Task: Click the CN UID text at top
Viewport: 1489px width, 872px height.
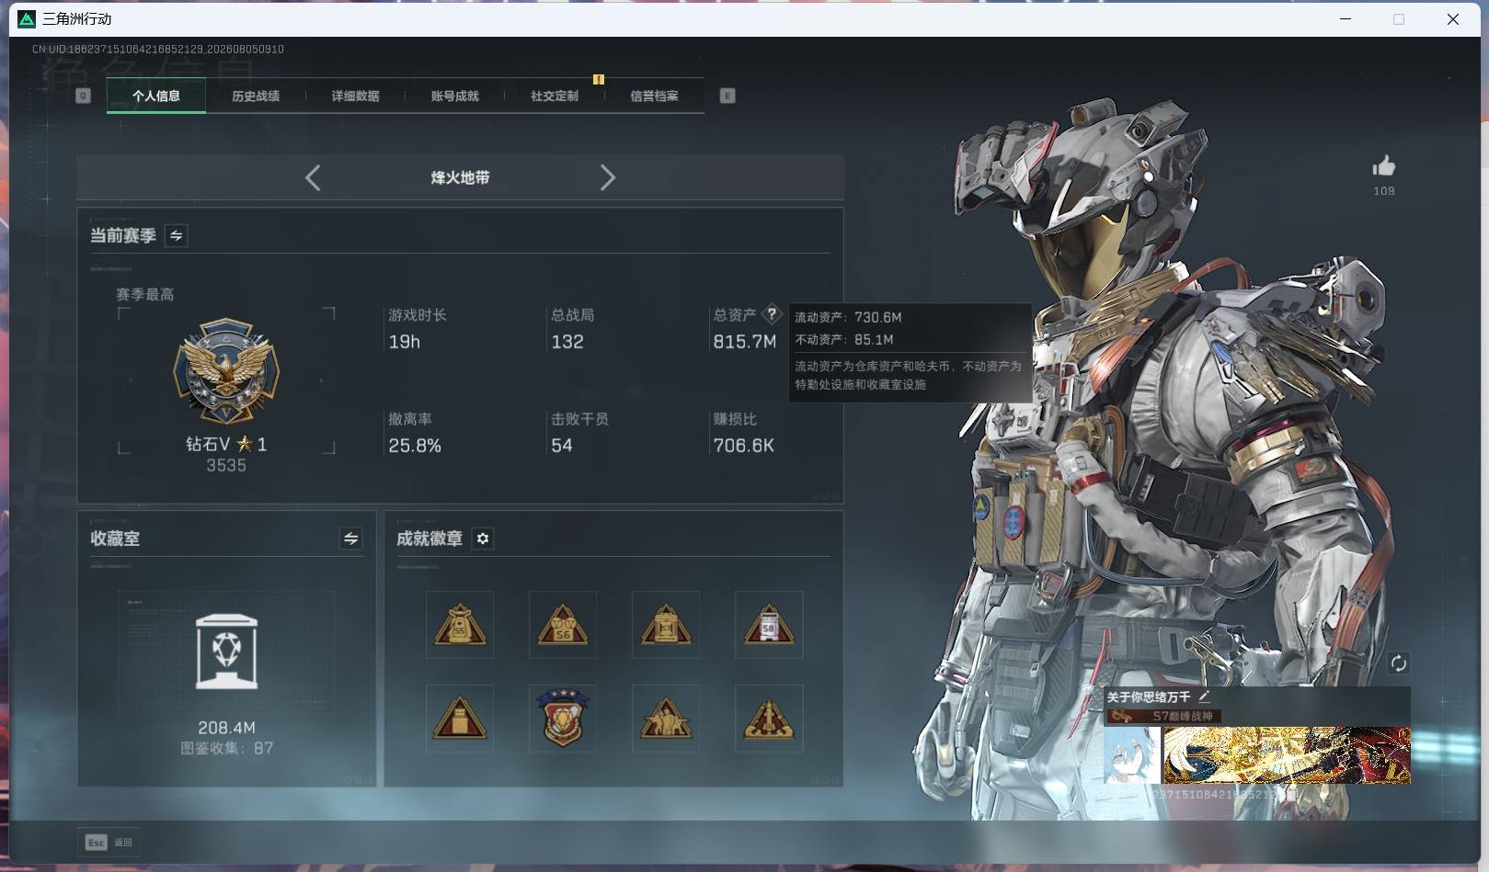Action: (x=158, y=49)
